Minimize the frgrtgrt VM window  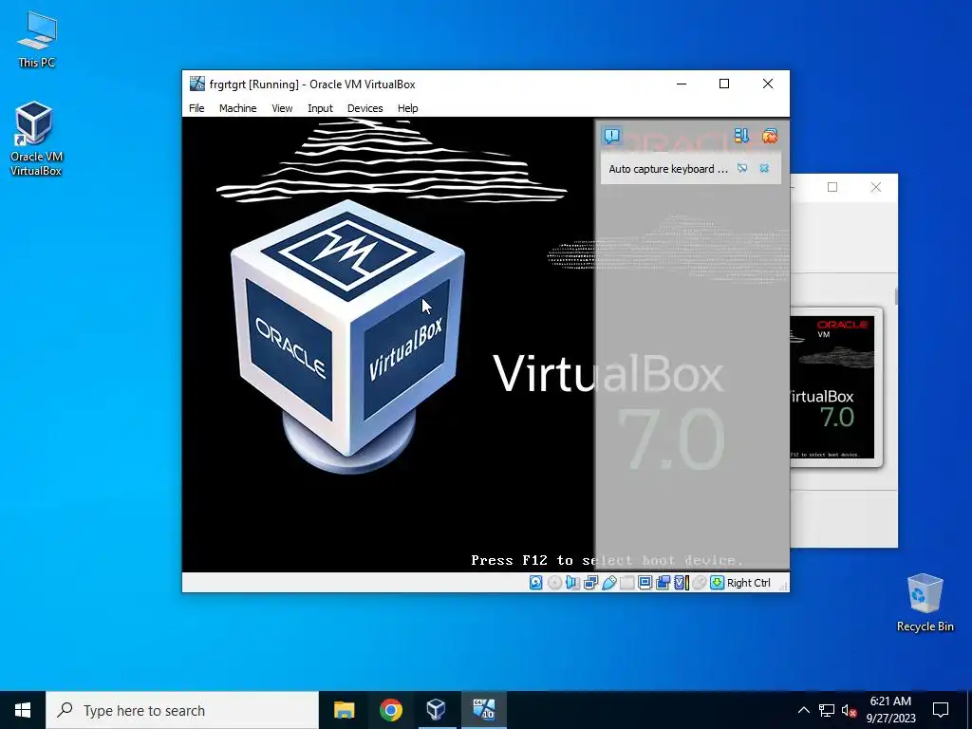pyautogui.click(x=682, y=84)
